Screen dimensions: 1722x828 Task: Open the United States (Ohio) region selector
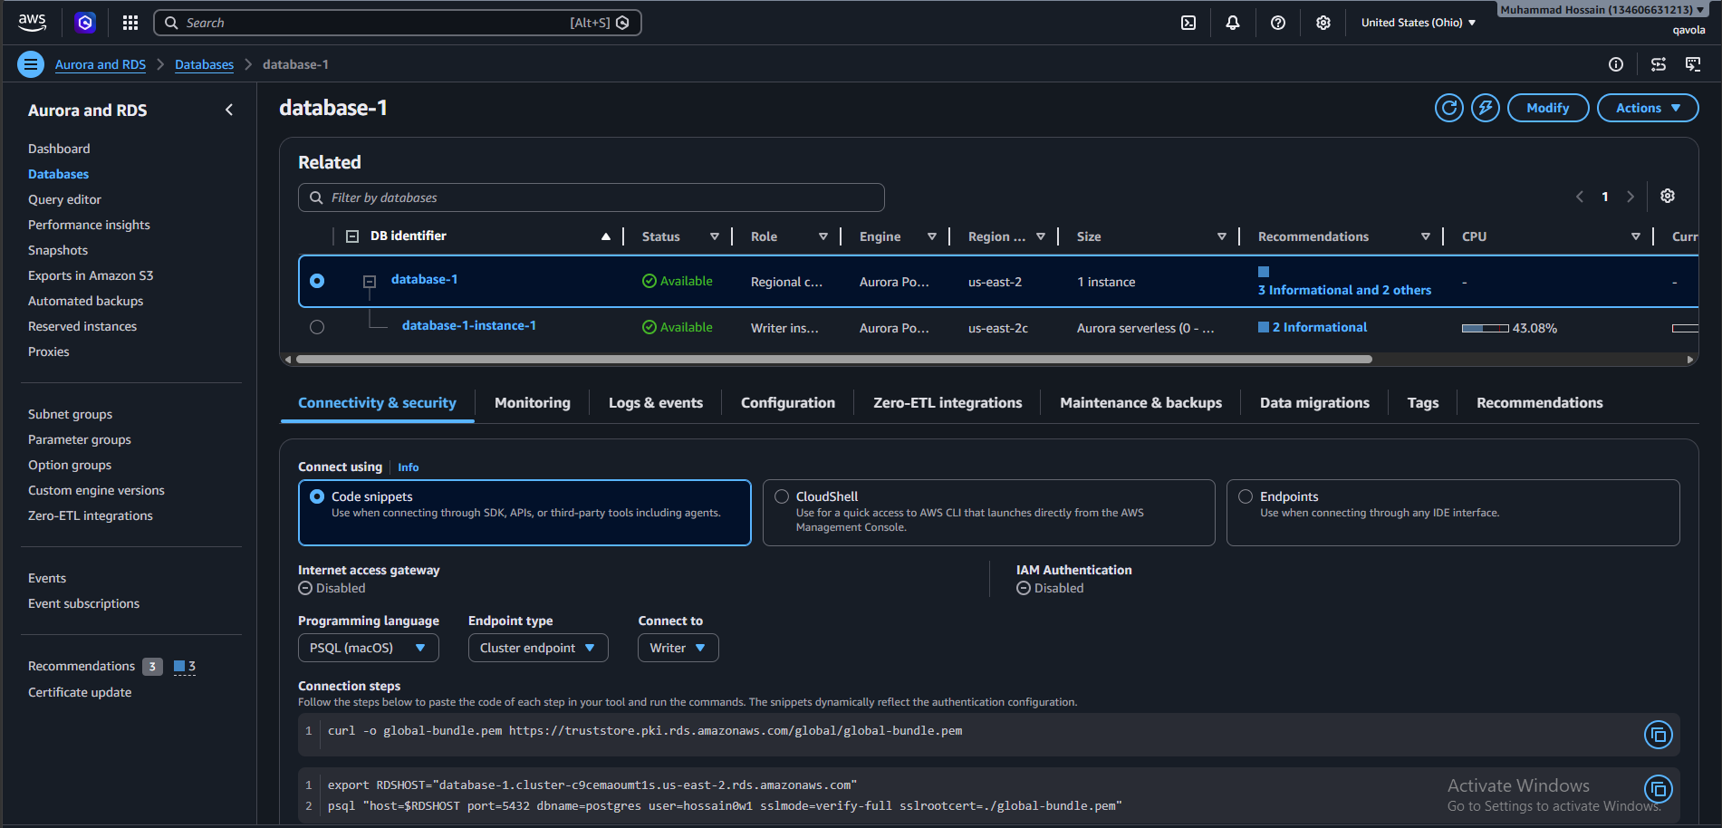pos(1419,23)
